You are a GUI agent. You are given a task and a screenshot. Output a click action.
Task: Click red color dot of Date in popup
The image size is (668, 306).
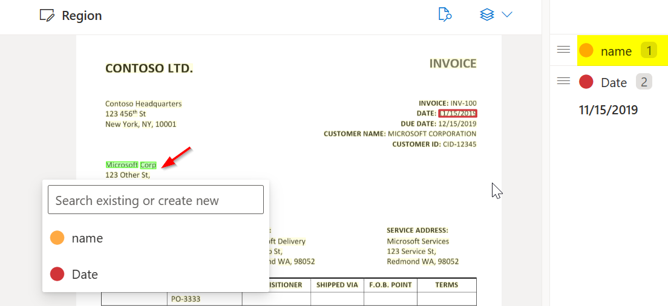coord(57,274)
